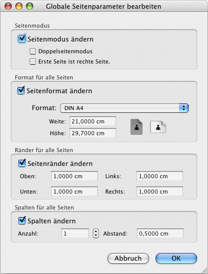The image size is (208, 274).
Task: Focus the Oben margin field
Action: point(74,176)
